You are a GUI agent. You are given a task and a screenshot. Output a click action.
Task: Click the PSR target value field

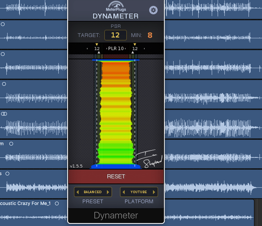115,35
